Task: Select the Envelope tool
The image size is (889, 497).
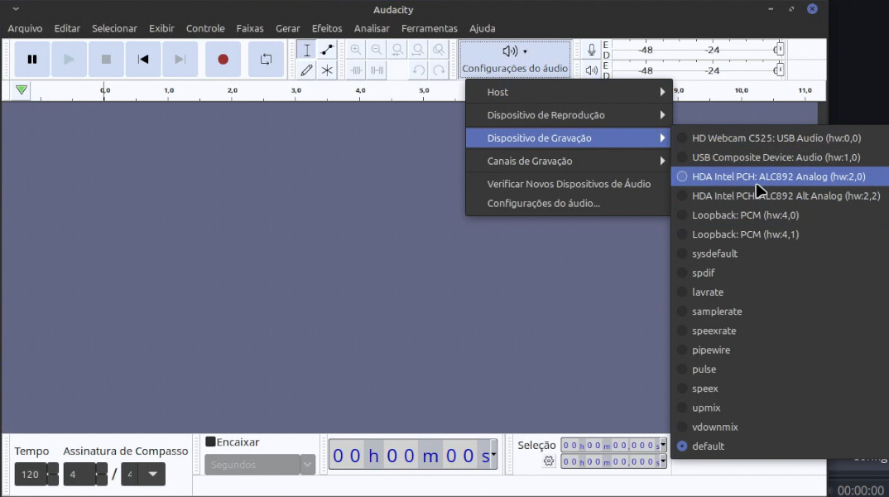Action: tap(327, 50)
